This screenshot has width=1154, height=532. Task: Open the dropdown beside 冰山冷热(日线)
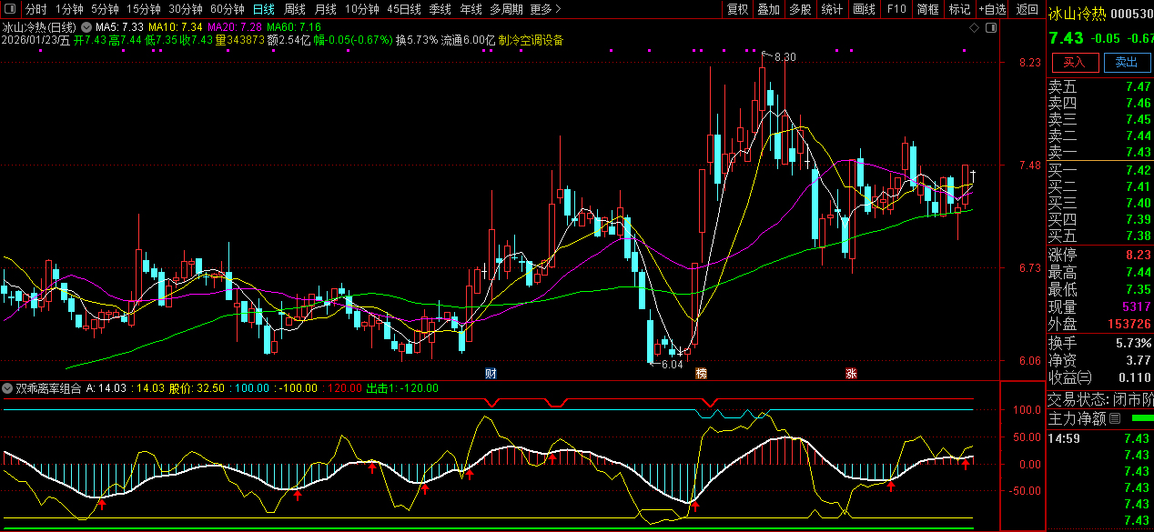coord(86,28)
